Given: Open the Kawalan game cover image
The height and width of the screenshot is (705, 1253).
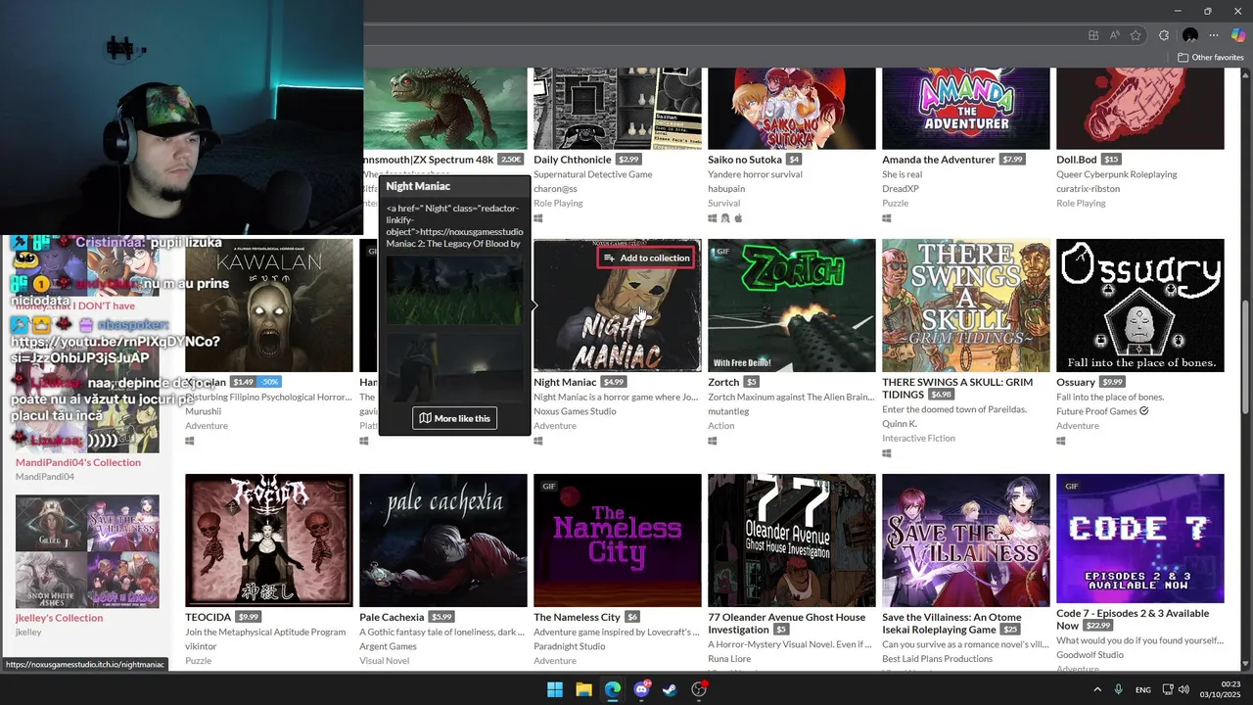Looking at the screenshot, I should (268, 305).
